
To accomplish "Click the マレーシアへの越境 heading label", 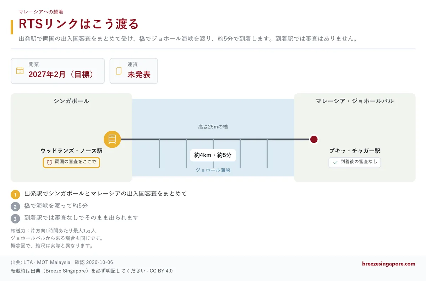I will coord(41,12).
